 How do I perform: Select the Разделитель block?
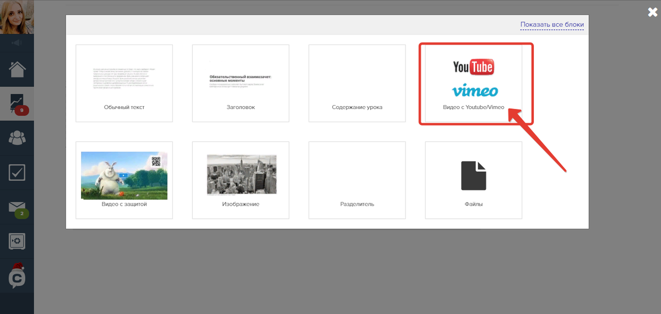[357, 180]
